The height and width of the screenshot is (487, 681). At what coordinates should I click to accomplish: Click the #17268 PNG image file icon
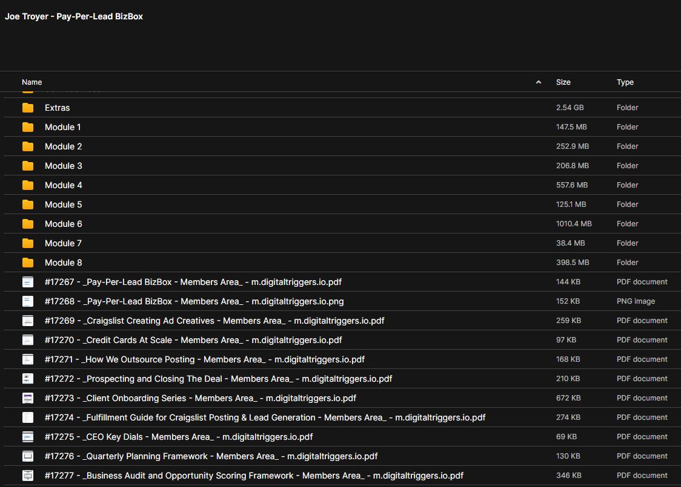coord(28,301)
